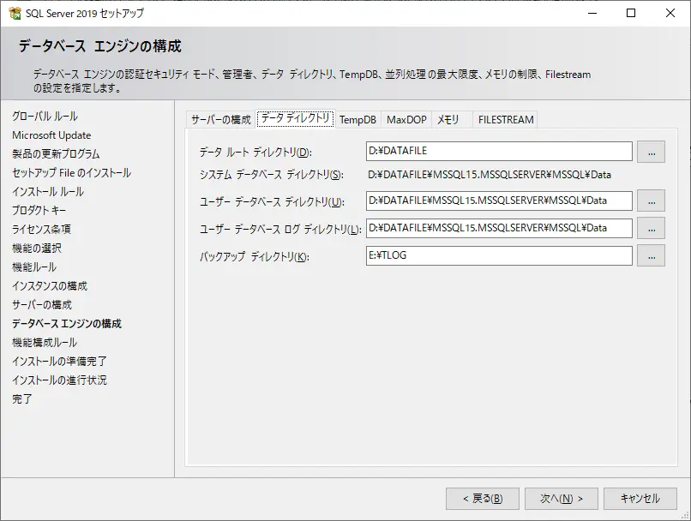The image size is (691, 521).
Task: Browse for データ ルート ディレクトリ folder
Action: 652,152
